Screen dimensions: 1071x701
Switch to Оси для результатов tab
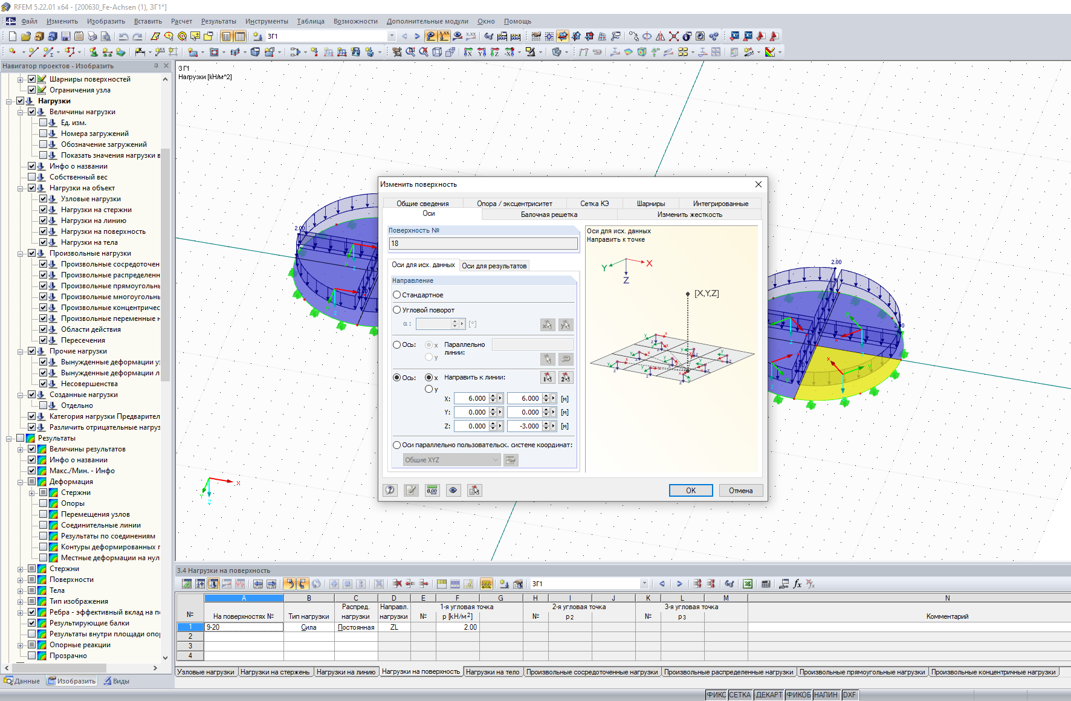494,266
